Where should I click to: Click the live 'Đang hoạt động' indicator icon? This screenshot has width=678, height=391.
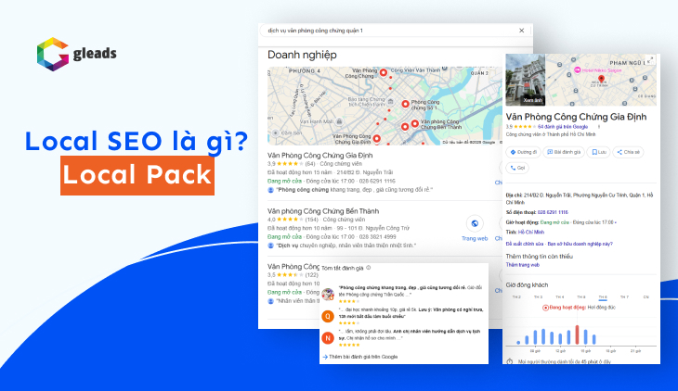pos(546,308)
